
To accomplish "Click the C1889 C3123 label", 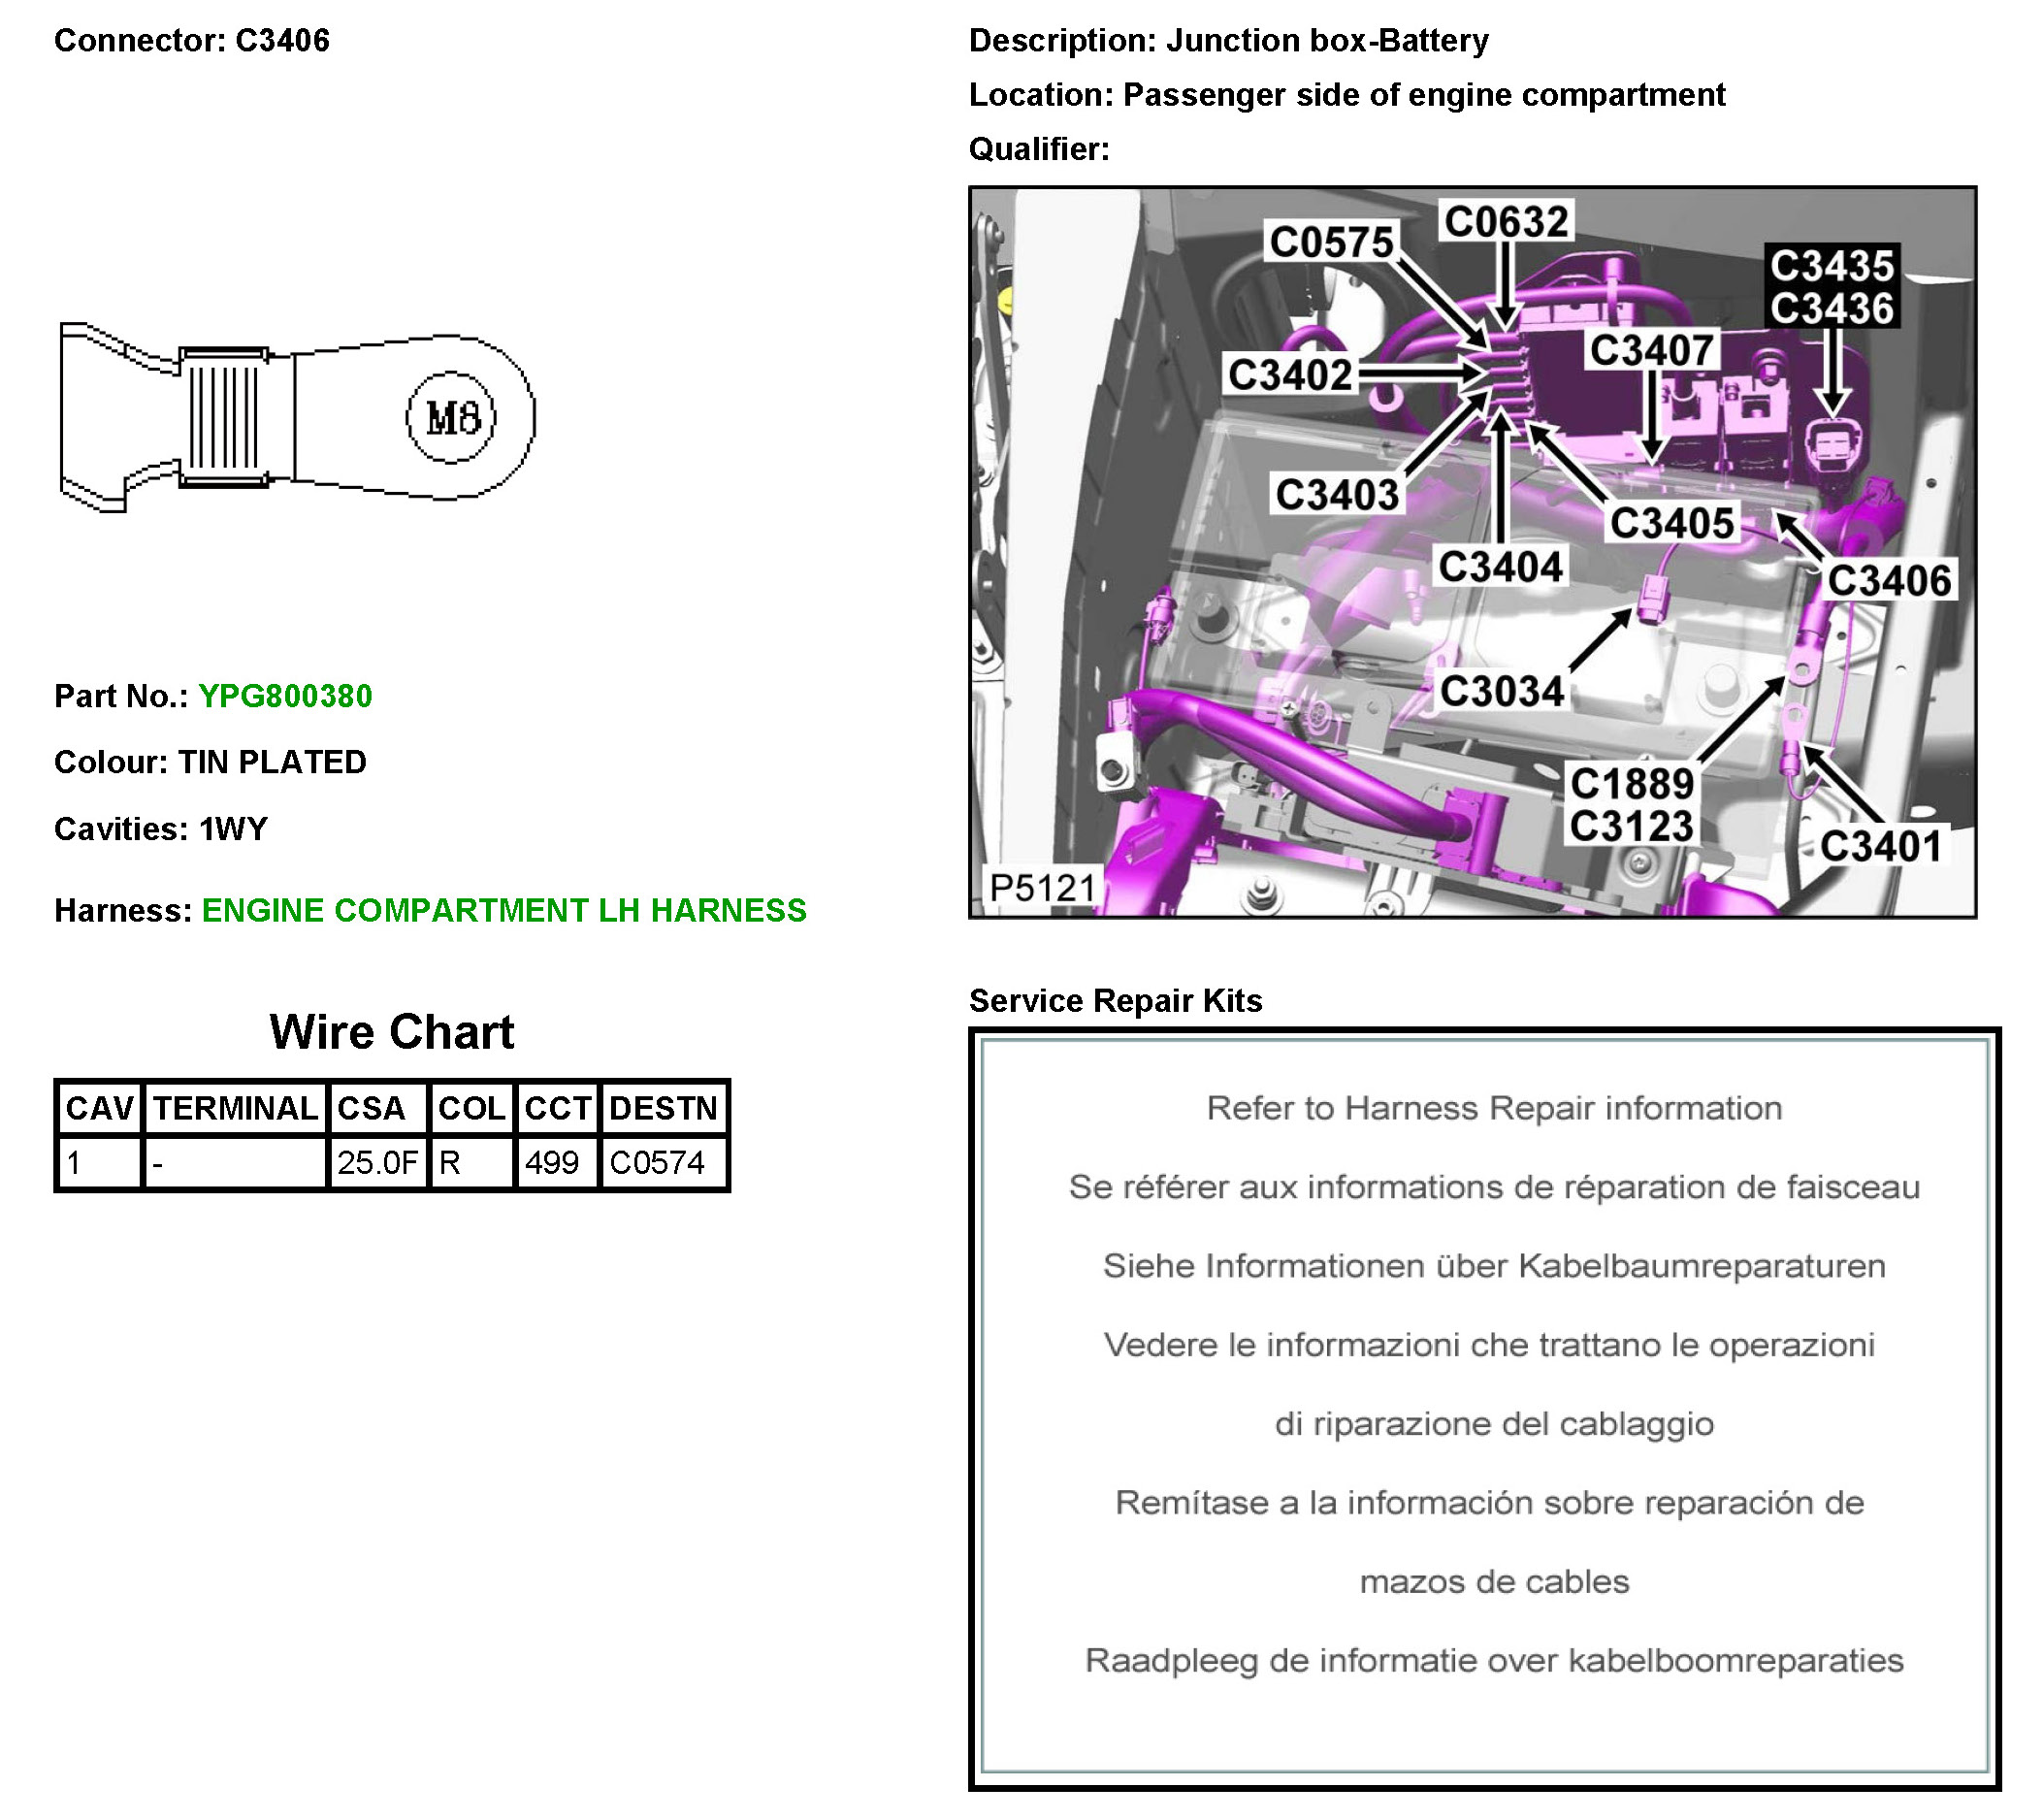I will (x=1631, y=805).
